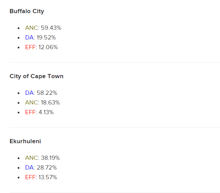220x193 pixels.
Task: Click the 58.22% DA result text
Action: tap(47, 93)
